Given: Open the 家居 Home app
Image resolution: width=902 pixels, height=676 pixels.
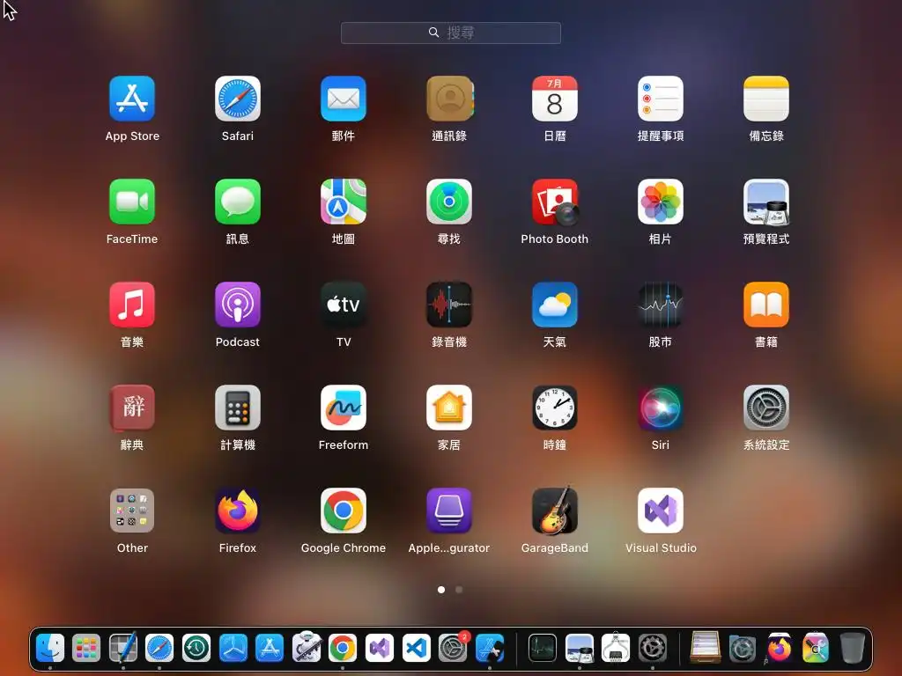Looking at the screenshot, I should 449,407.
